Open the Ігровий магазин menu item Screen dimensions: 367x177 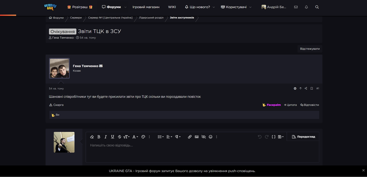coord(146,7)
